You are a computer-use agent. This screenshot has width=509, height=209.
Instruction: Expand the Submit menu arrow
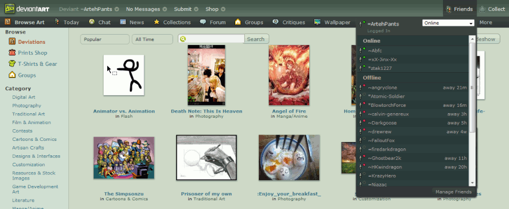[196, 9]
